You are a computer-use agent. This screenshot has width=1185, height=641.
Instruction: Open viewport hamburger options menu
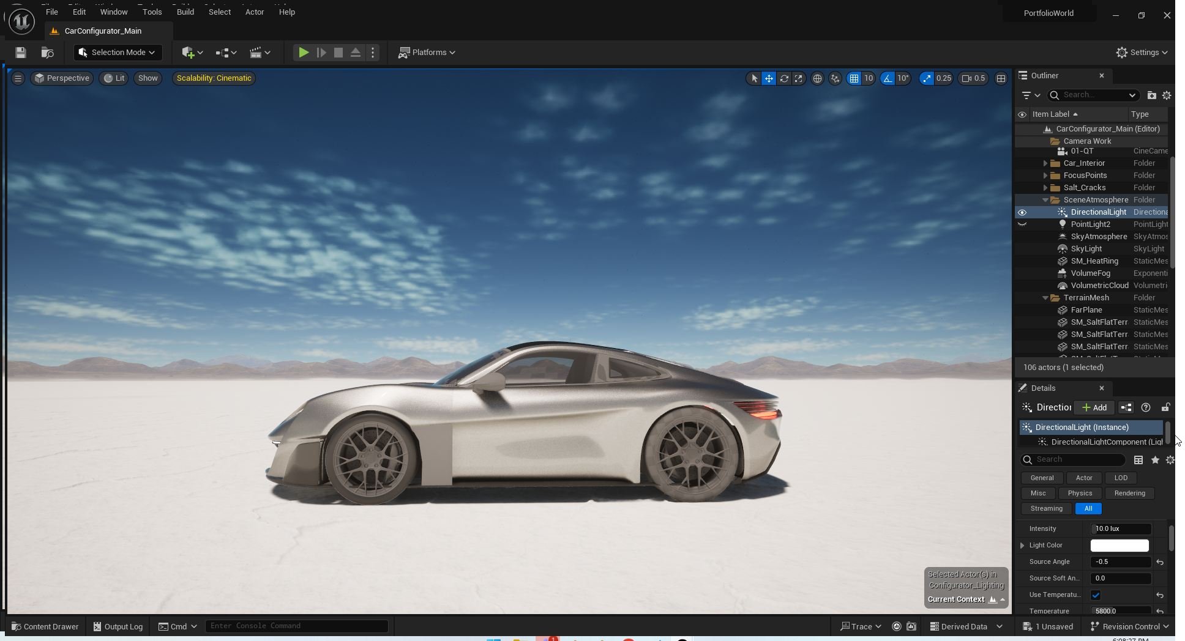[18, 78]
